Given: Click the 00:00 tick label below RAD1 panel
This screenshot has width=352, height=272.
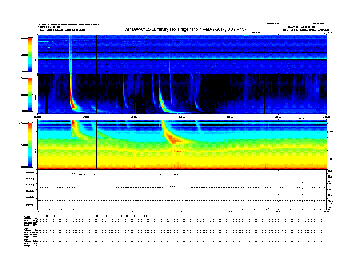Looking at the screenshot, I should (x=38, y=117).
